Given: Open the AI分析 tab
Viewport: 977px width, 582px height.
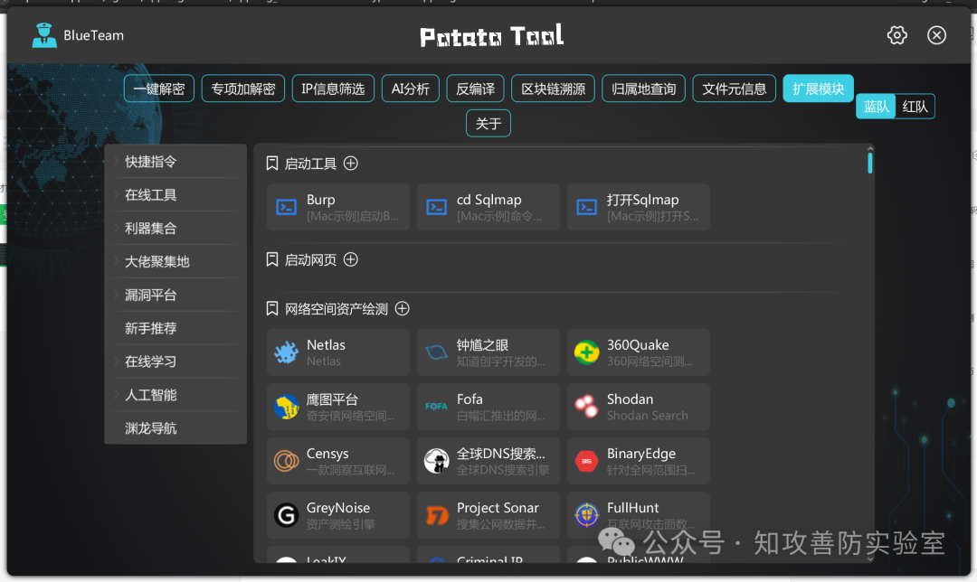Looking at the screenshot, I should [x=411, y=89].
